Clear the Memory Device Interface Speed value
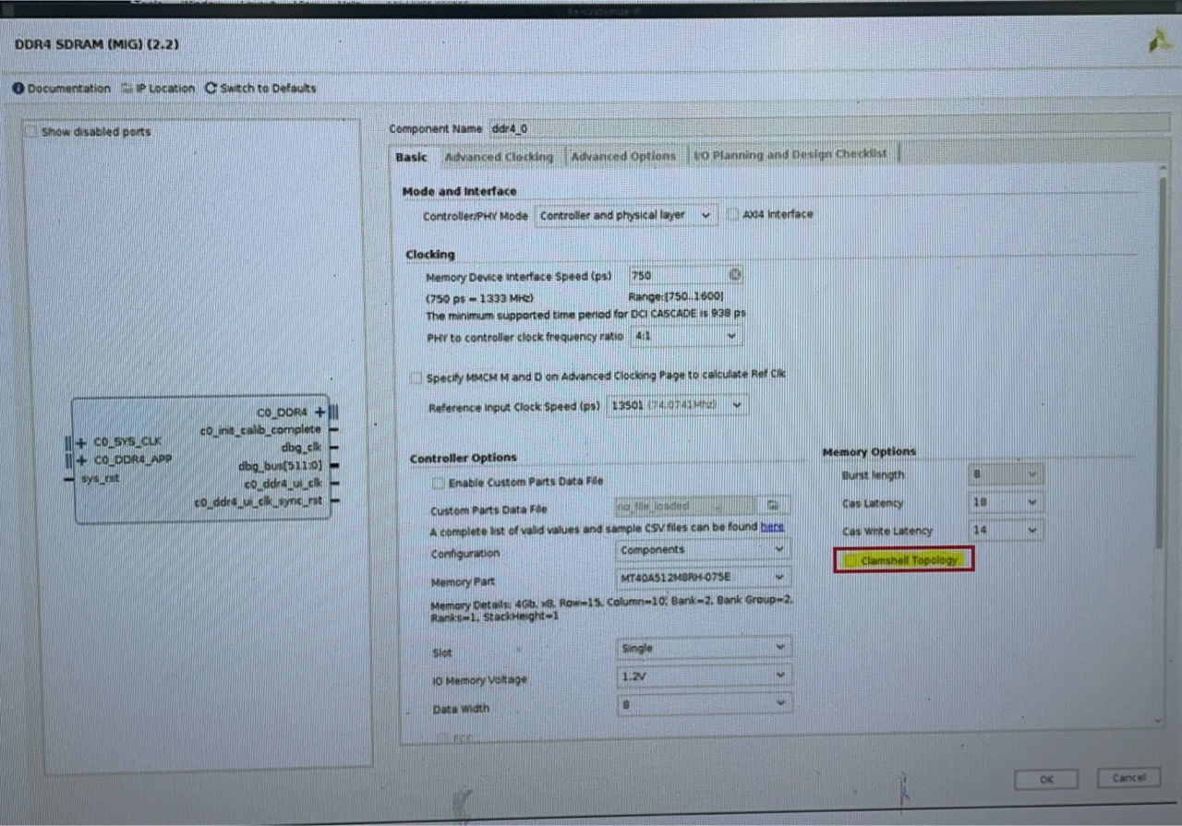 (x=735, y=274)
